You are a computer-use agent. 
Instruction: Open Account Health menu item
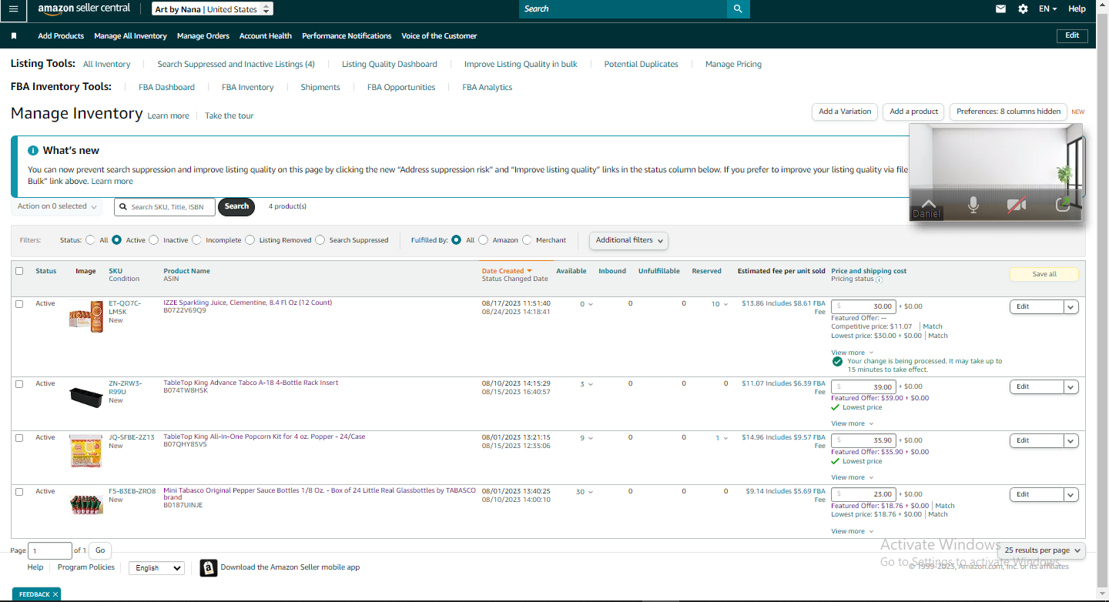pyautogui.click(x=266, y=36)
